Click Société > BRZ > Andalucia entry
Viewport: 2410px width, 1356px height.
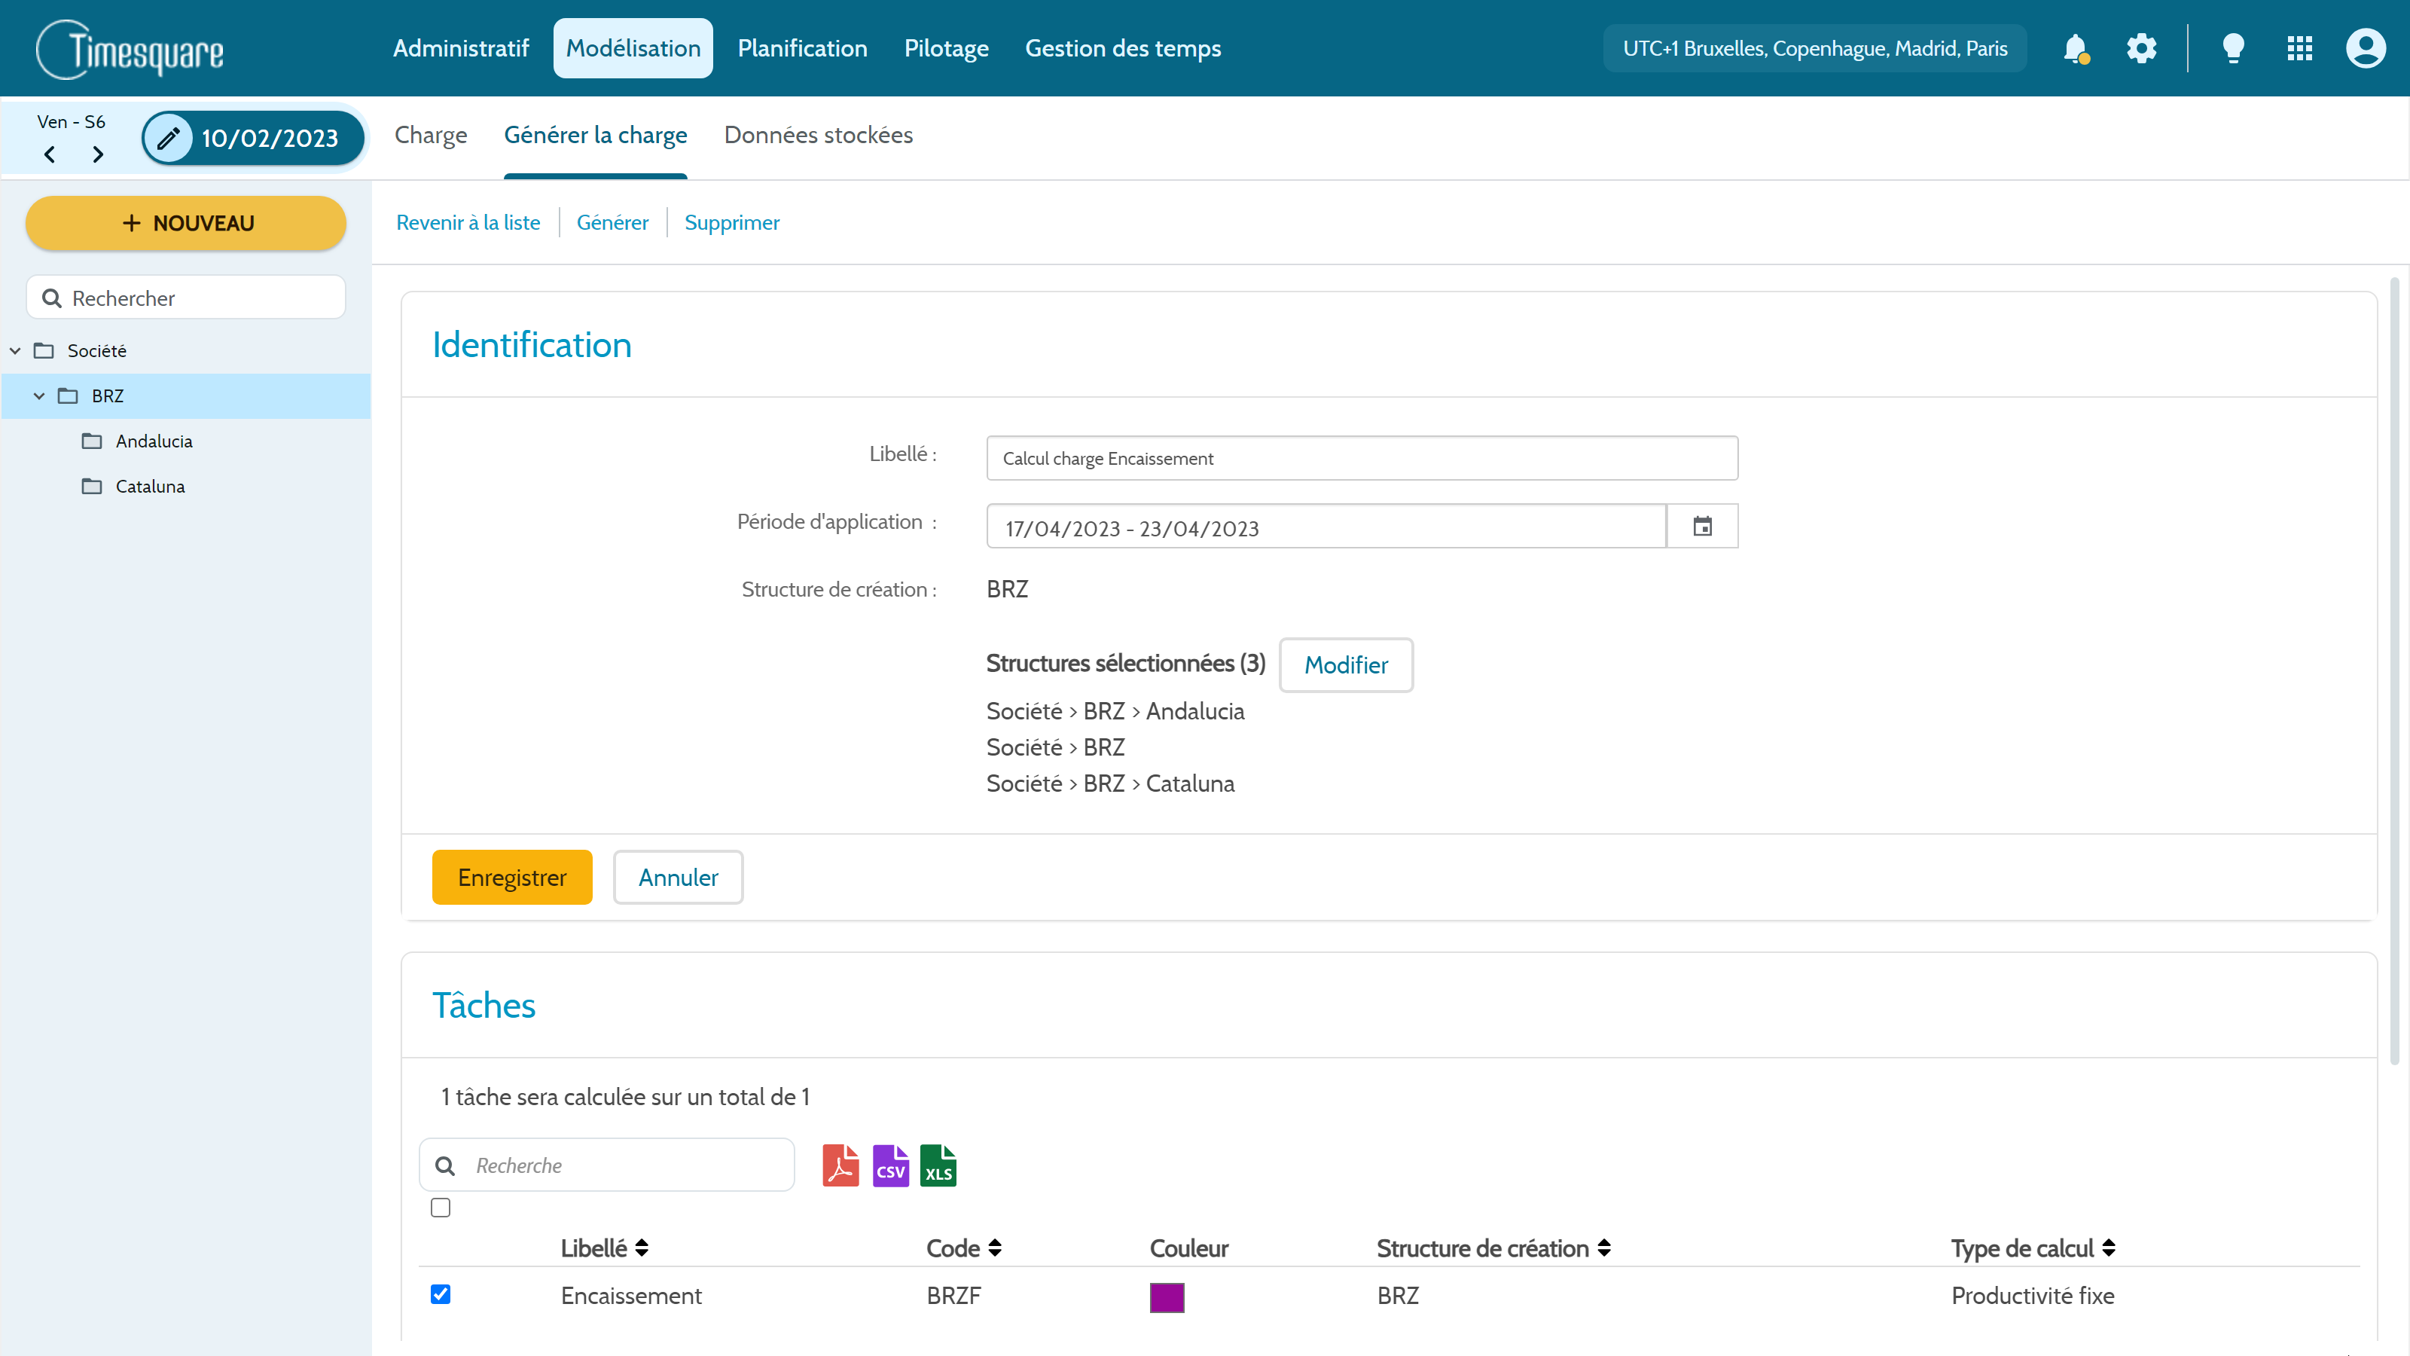1115,711
